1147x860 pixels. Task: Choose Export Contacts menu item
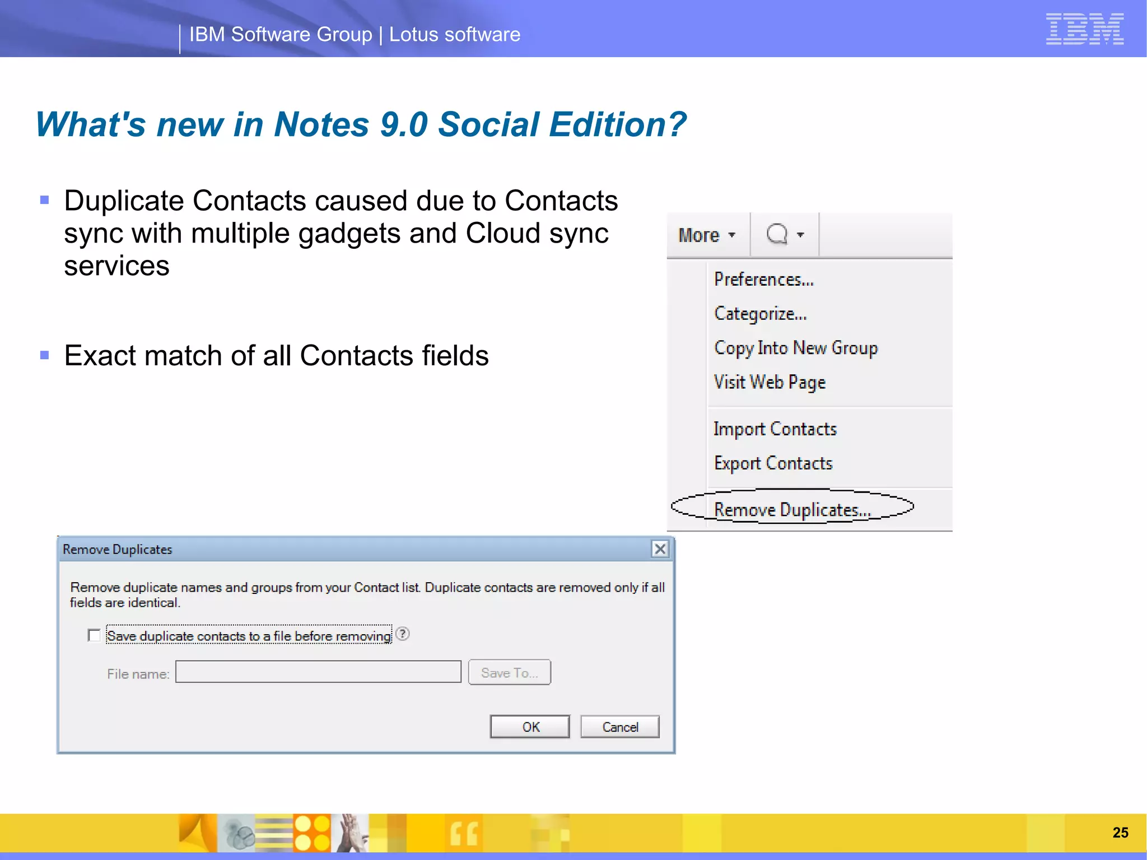773,463
